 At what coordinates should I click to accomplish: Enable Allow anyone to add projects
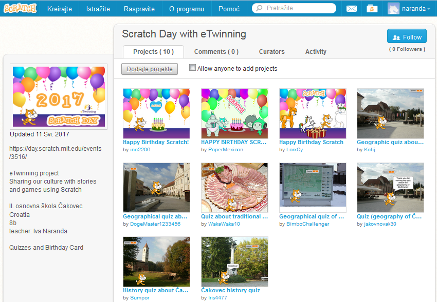click(192, 68)
